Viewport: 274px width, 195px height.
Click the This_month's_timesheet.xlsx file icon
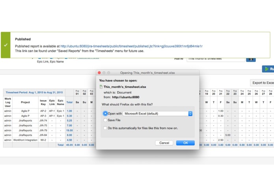click(x=101, y=87)
